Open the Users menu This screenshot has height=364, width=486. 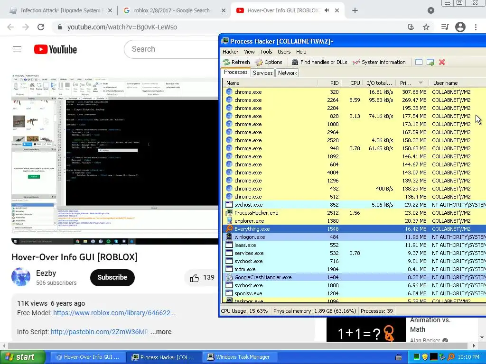pos(284,52)
